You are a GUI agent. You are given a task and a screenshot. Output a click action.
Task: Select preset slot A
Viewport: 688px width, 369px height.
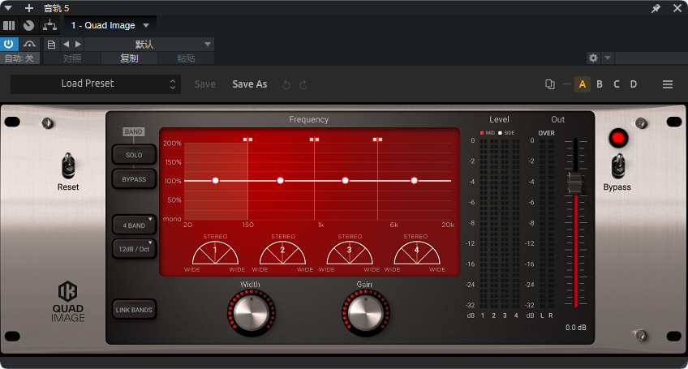click(583, 84)
